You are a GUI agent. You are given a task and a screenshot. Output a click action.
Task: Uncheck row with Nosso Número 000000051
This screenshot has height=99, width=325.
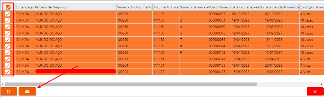click(7, 20)
